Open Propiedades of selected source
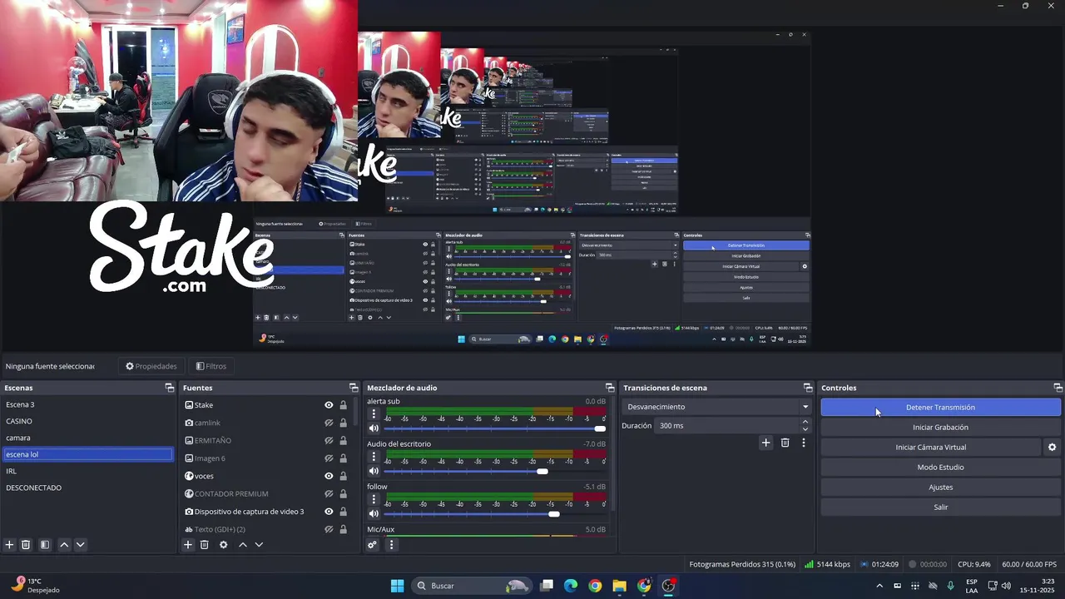The image size is (1065, 599). (x=151, y=366)
